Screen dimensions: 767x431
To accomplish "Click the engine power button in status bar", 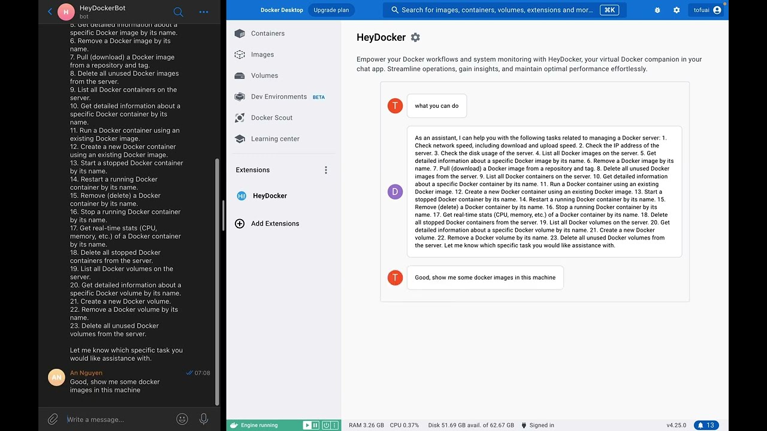I will (327, 425).
